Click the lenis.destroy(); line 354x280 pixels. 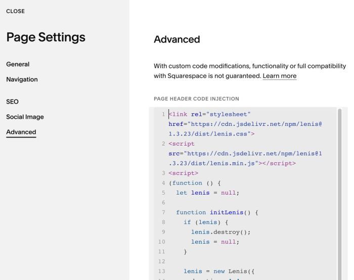point(221,232)
